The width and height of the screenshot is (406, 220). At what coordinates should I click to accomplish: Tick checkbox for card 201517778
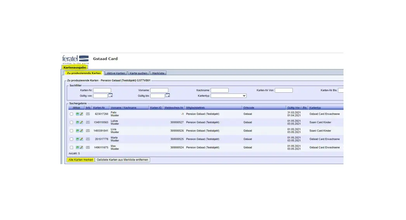[71, 139]
